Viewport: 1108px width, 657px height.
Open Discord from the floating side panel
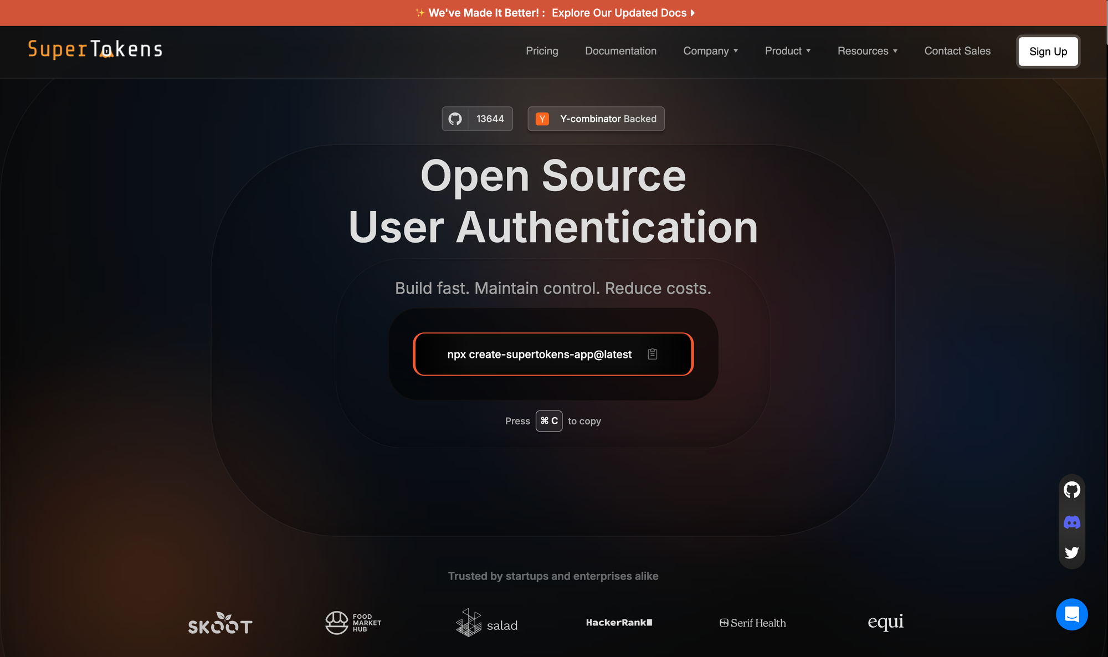(x=1072, y=522)
